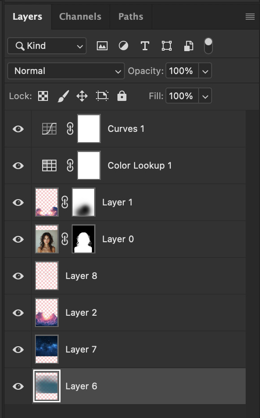
Task: Toggle Layer 7 eye icon
Action: pos(18,350)
